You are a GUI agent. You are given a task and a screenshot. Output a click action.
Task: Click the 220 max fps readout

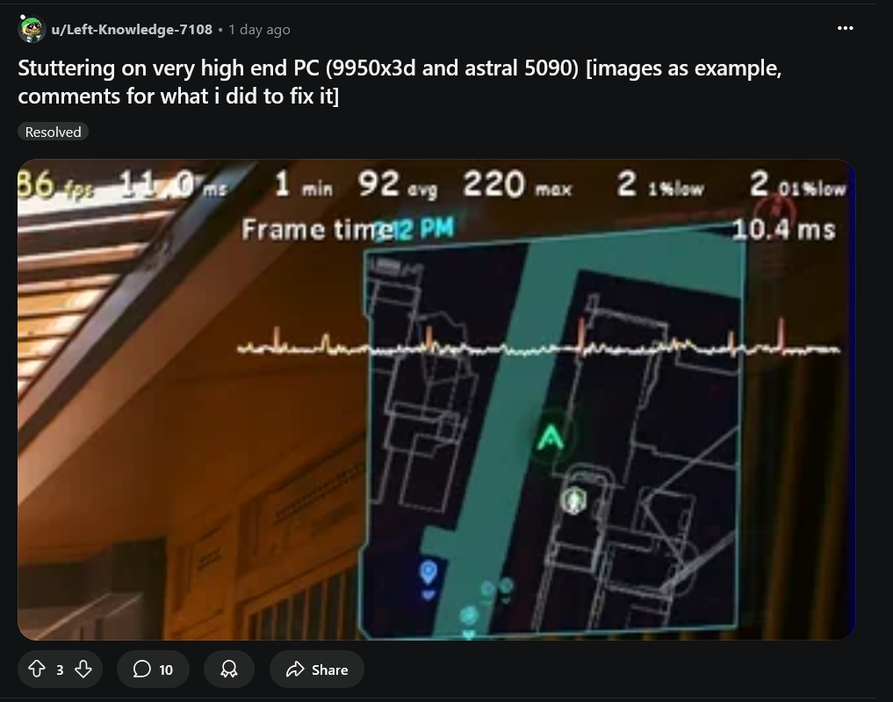tap(517, 184)
